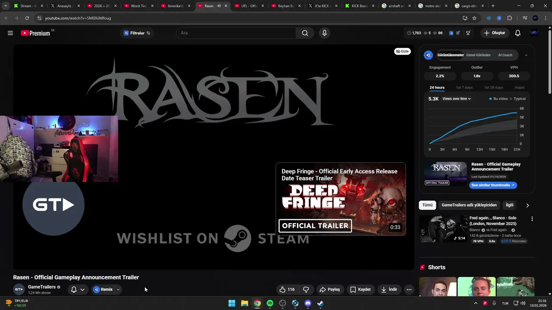Go to YouTube Premium home logo
Image resolution: width=552 pixels, height=310 pixels.
tap(35, 33)
